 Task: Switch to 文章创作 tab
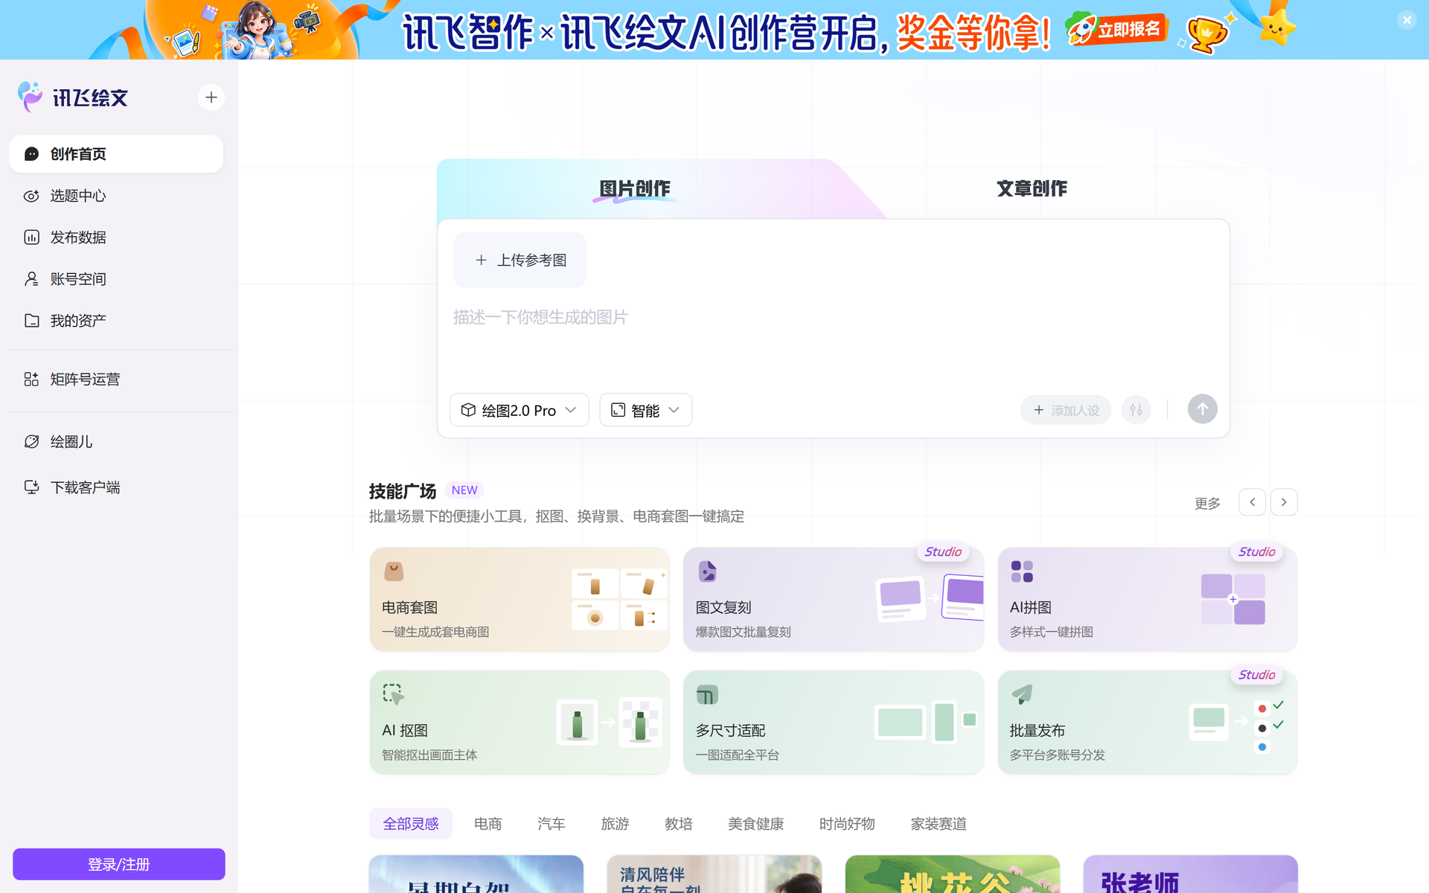(x=1032, y=189)
